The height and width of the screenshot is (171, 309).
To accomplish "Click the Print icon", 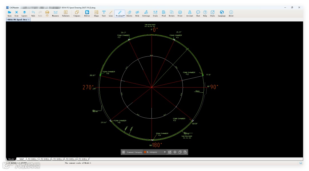I will (180, 13).
